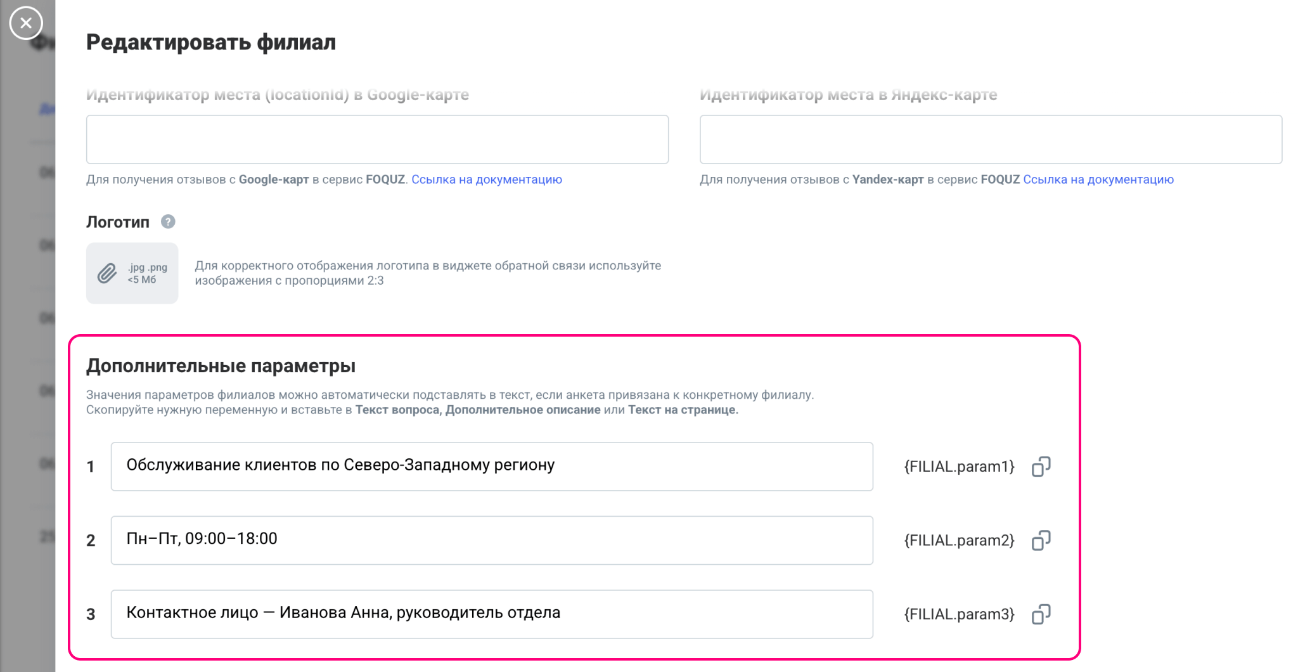Open Yandex-карт documentation link
Image resolution: width=1298 pixels, height=672 pixels.
(x=1098, y=179)
